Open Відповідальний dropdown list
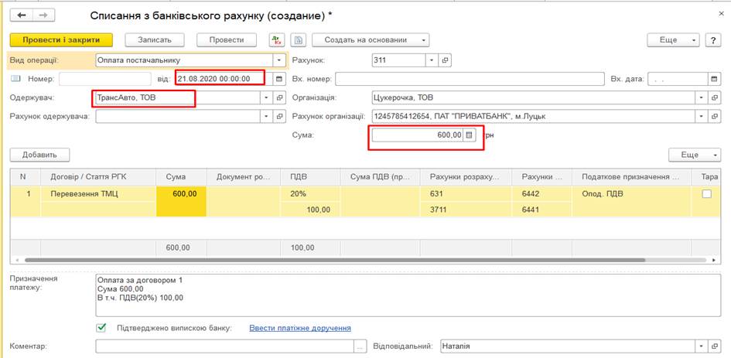Image resolution: width=731 pixels, height=358 pixels. [x=701, y=347]
